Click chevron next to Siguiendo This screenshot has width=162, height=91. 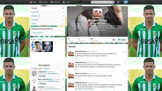click(x=63, y=12)
